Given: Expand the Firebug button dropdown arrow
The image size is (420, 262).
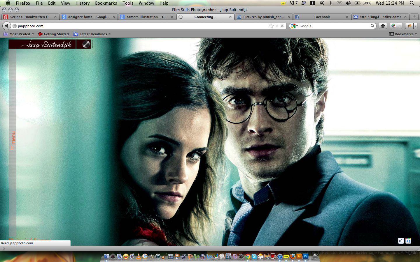Looking at the screenshot, I should coord(415,26).
